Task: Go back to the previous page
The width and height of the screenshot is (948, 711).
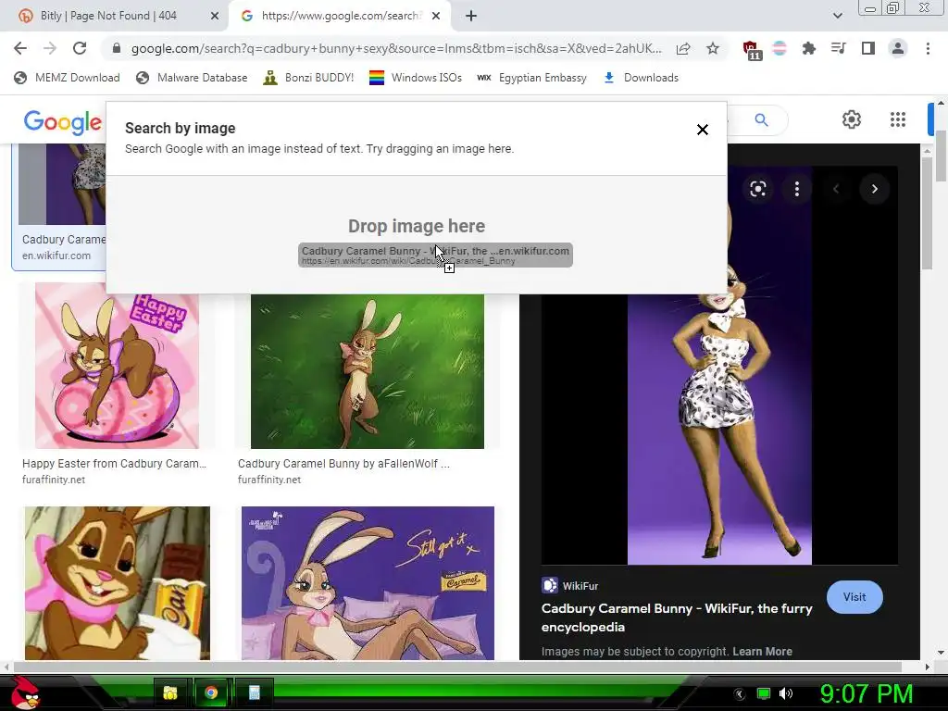Action: [20, 48]
